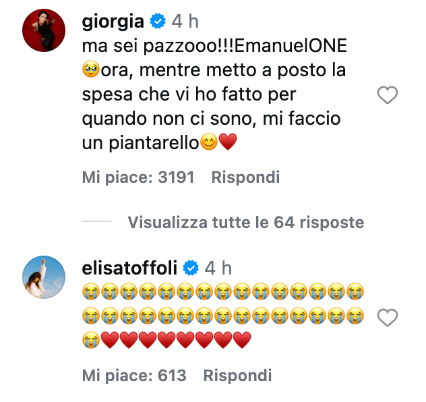Click the smiling emoji after 'piantarello'
Image resolution: width=426 pixels, height=402 pixels.
pyautogui.click(x=210, y=144)
